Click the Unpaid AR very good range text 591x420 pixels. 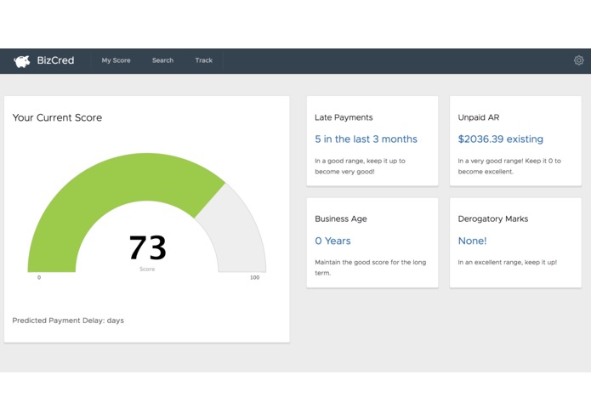509,166
